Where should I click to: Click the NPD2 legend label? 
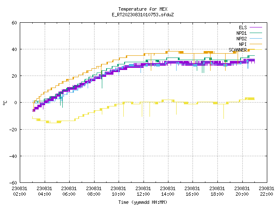point(241,39)
